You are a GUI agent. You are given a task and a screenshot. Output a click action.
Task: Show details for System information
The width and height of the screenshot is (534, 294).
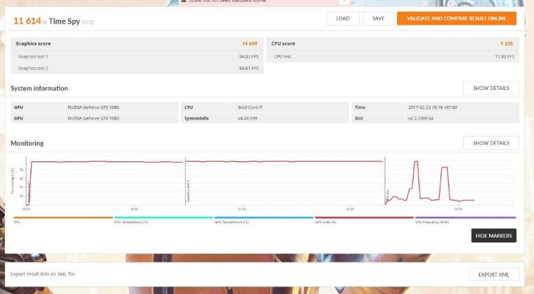[491, 88]
